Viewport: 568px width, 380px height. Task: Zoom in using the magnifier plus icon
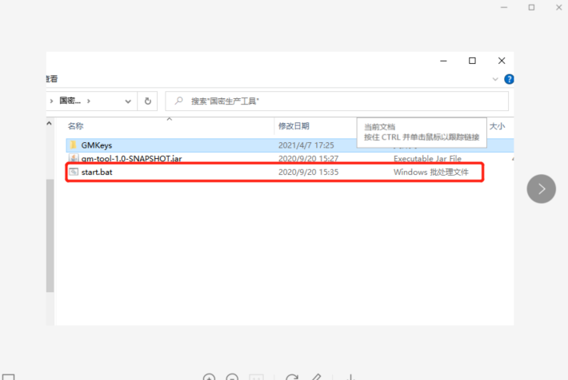[209, 377]
